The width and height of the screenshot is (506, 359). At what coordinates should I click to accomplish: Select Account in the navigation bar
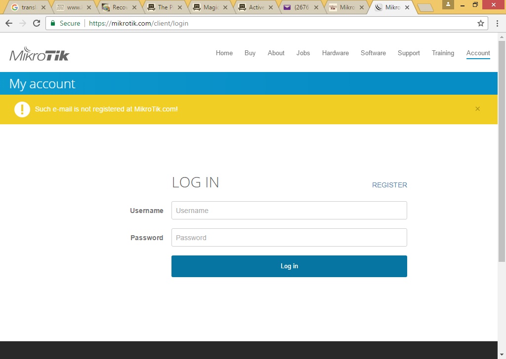click(478, 53)
